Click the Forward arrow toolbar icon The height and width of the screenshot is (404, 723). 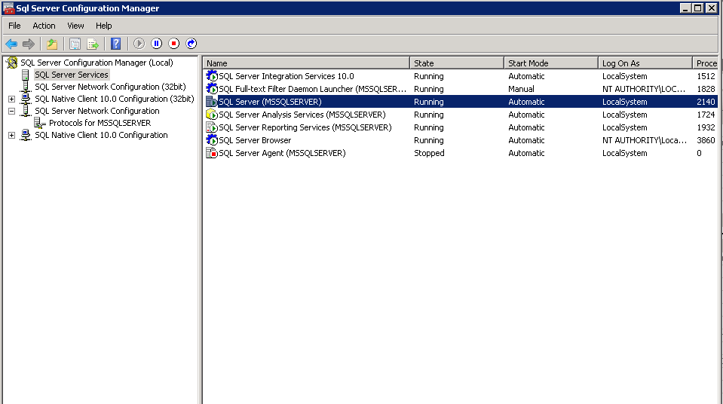pos(29,44)
